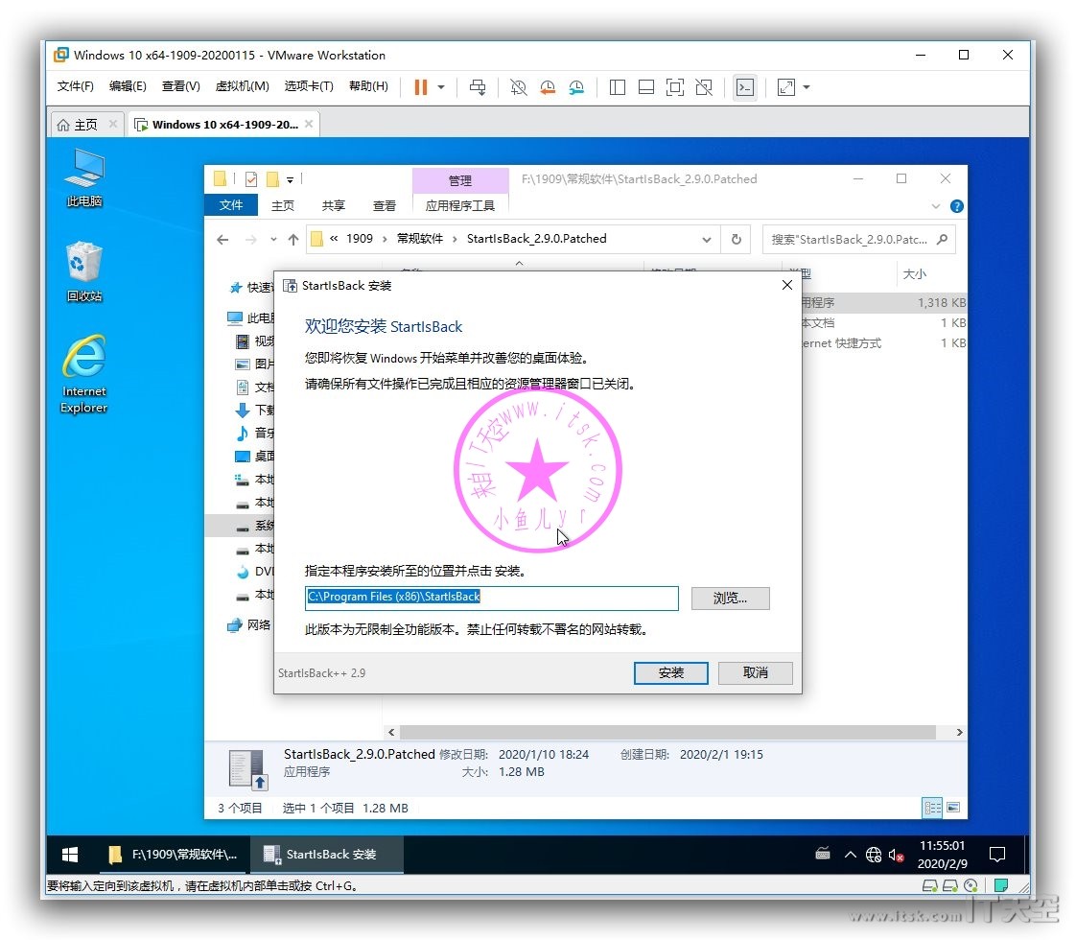This screenshot has height=940, width=1076.
Task: Click the 常规软件 breadcrumb in address bar
Action: point(420,238)
